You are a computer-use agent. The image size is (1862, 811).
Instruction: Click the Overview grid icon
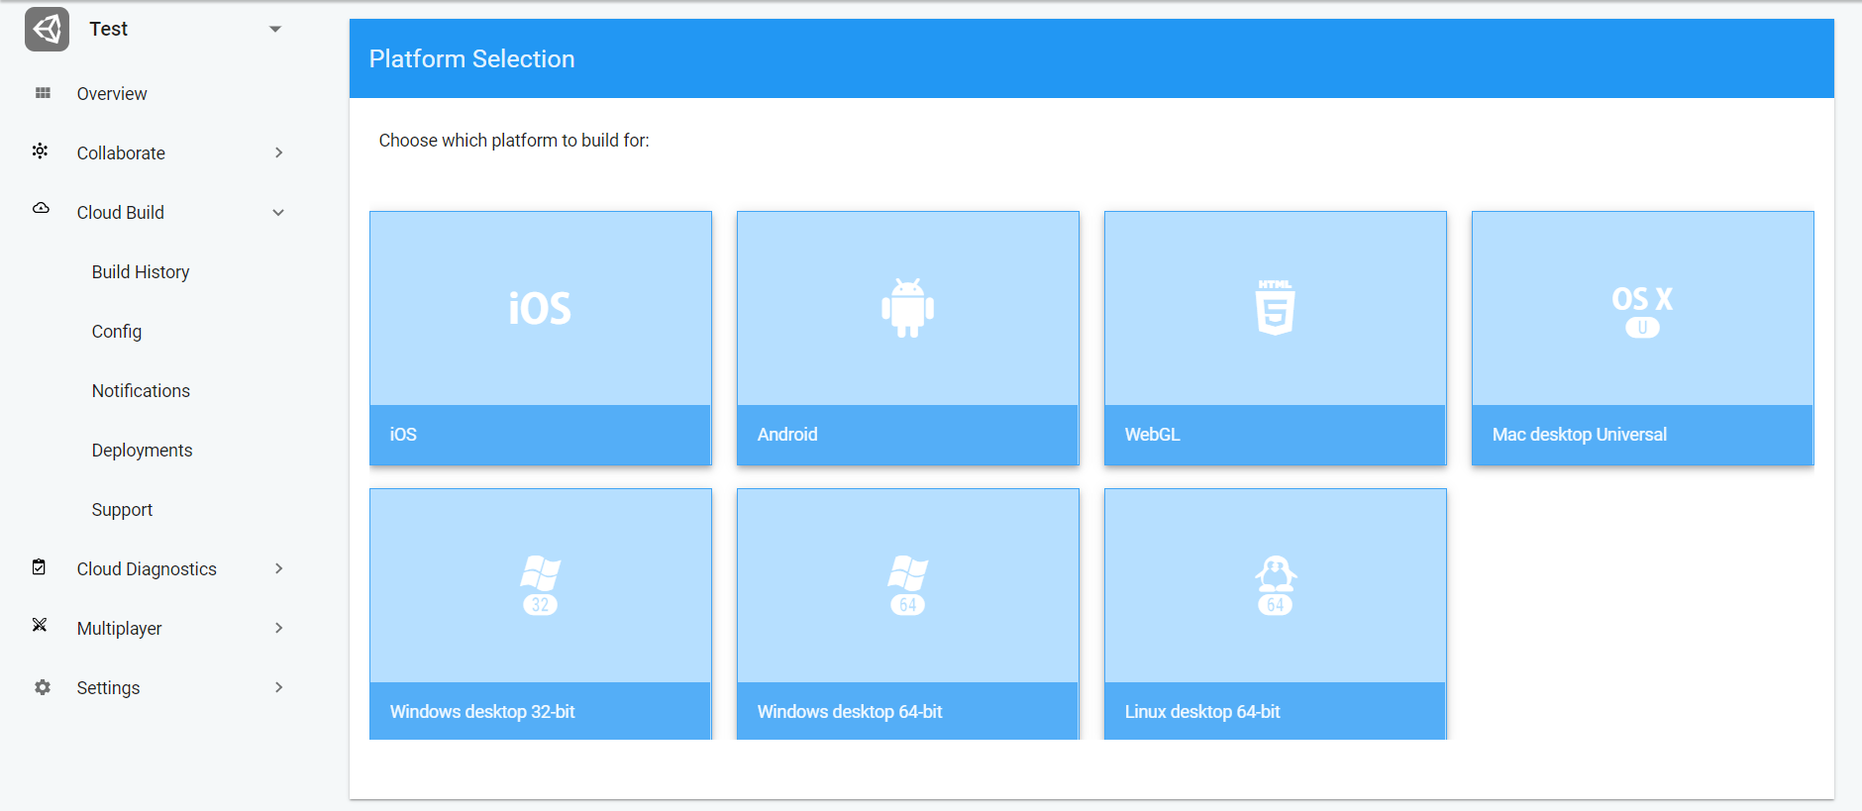point(43,93)
